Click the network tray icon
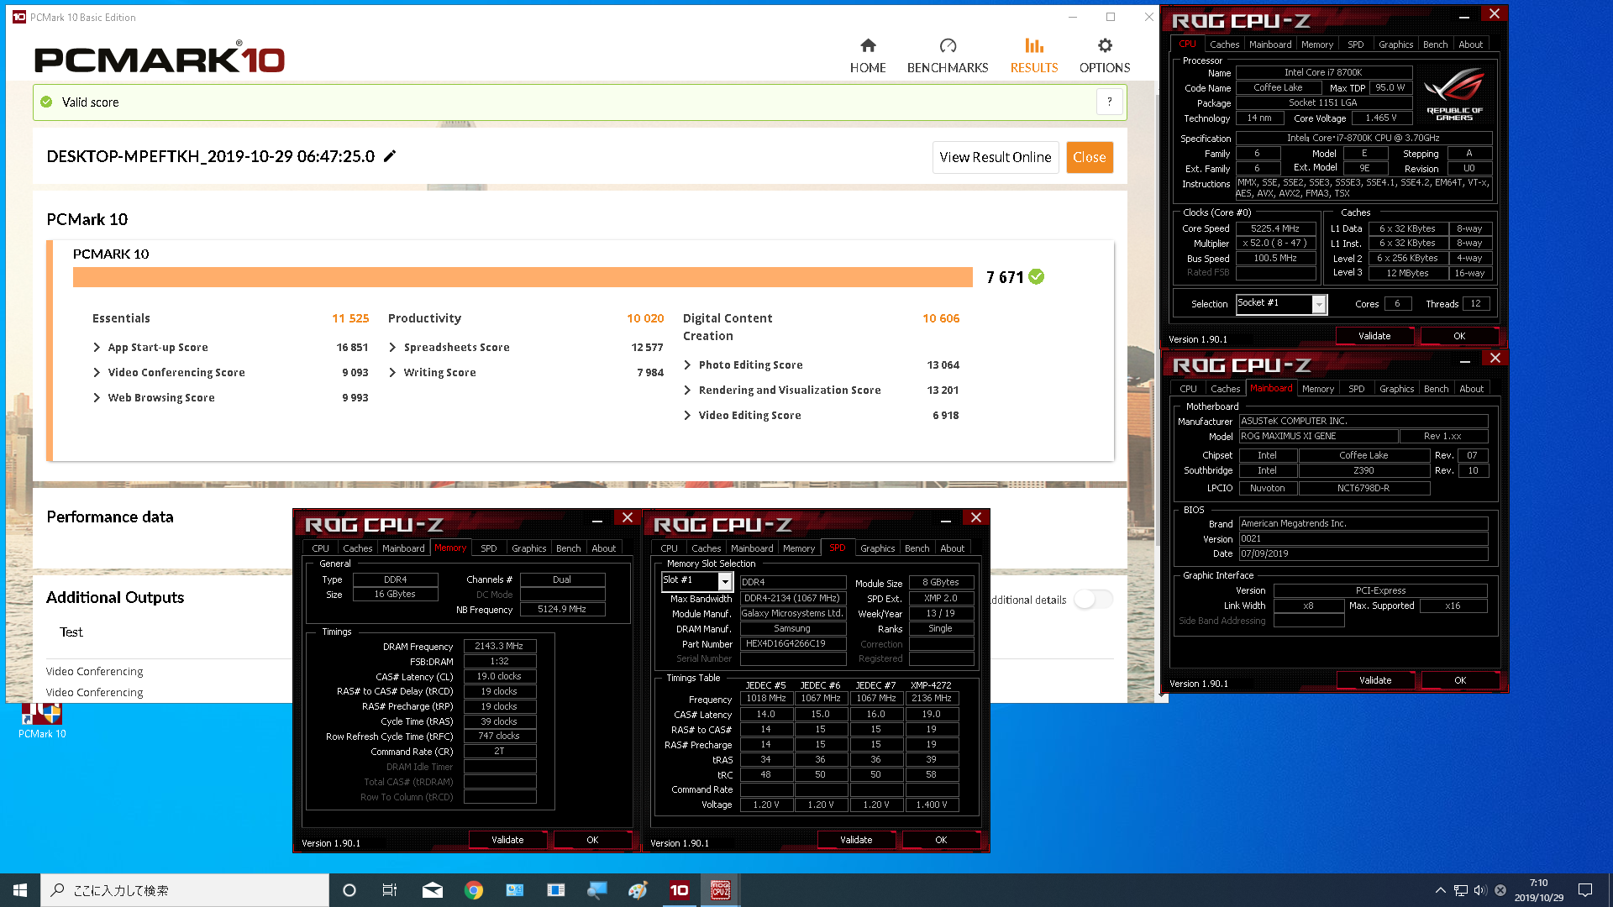Screen dimensions: 1613x907 [x=1461, y=890]
